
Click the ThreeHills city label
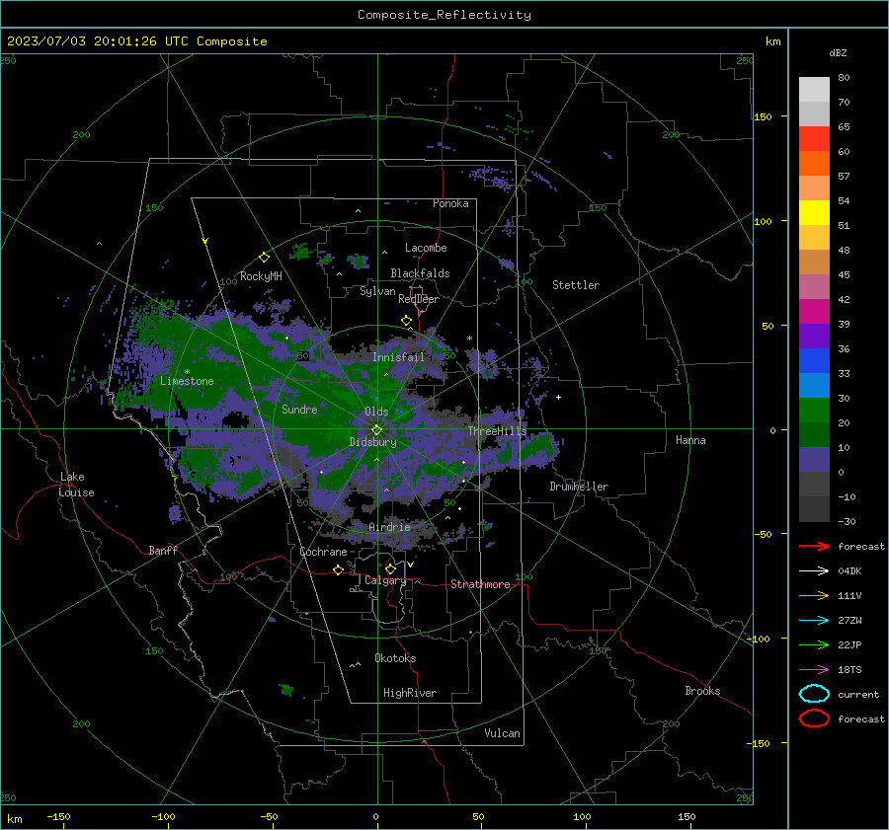[497, 431]
